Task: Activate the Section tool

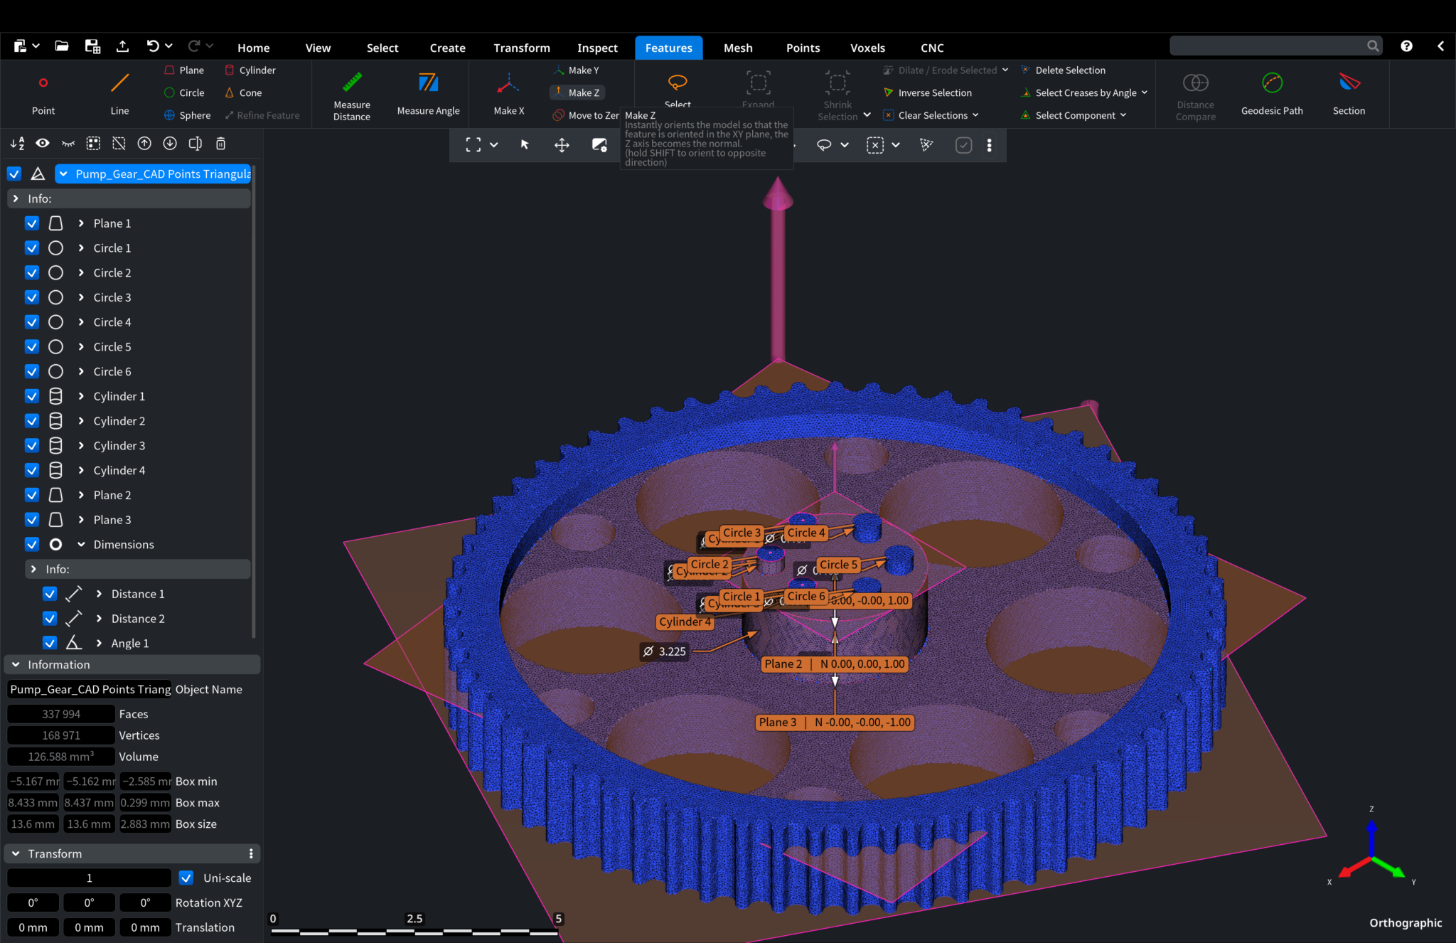Action: (1348, 94)
